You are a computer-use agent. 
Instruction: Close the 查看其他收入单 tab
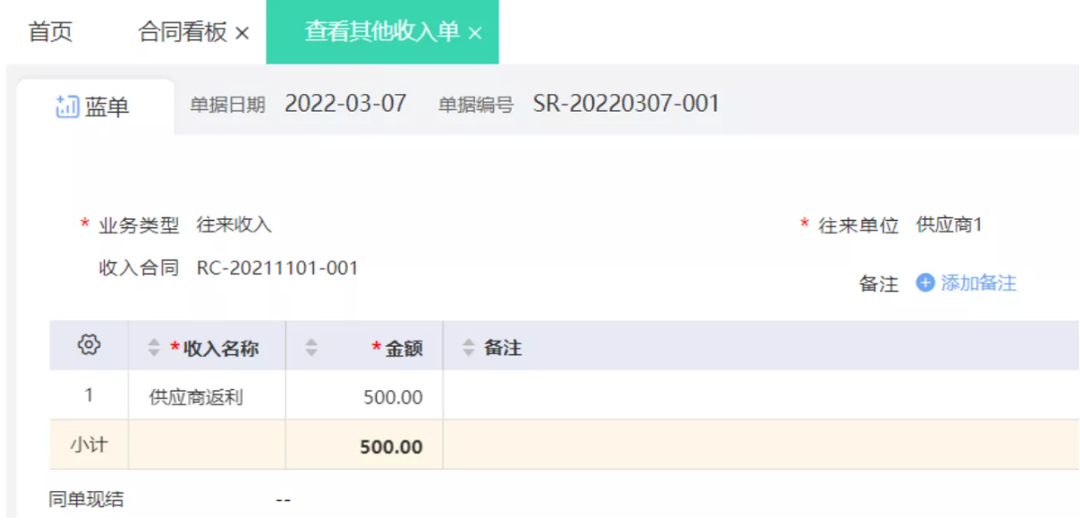click(475, 33)
